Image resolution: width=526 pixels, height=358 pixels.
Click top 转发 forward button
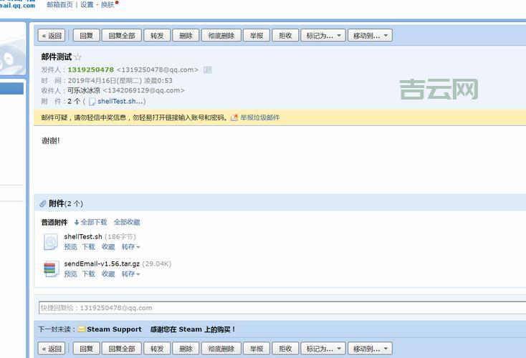point(157,36)
